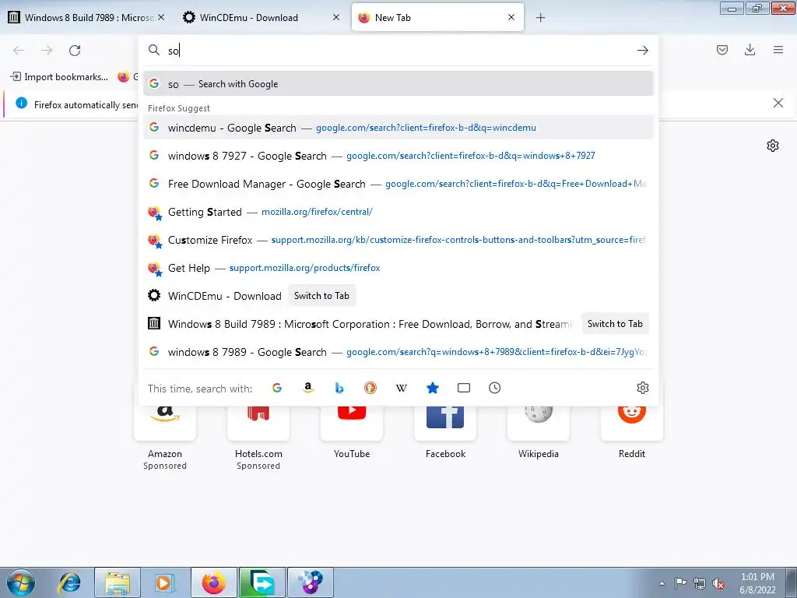Click Switch to Tab for Windows 8 Build
797x598 pixels.
[x=615, y=323]
